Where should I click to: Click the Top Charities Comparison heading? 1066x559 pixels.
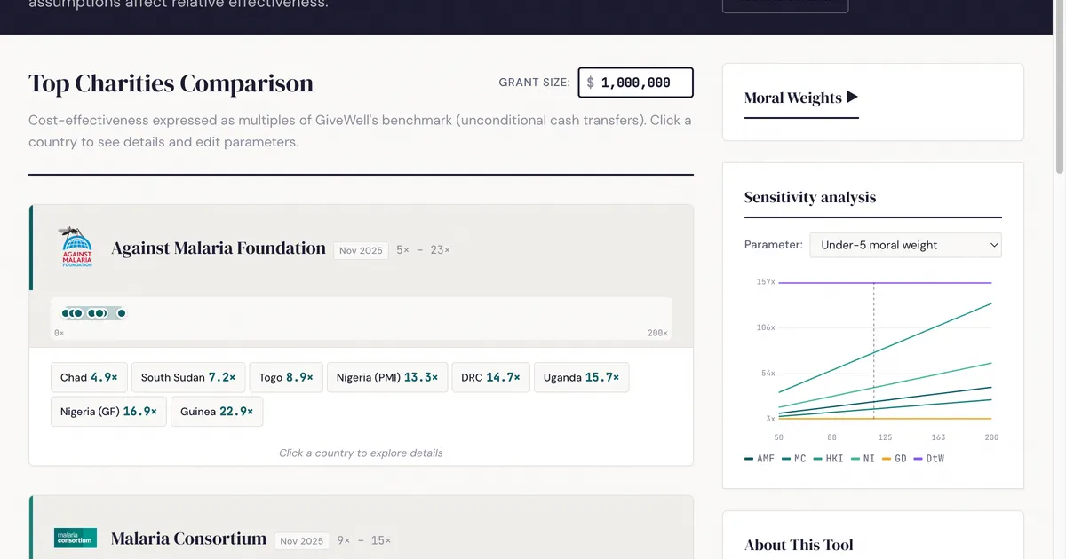click(x=171, y=83)
